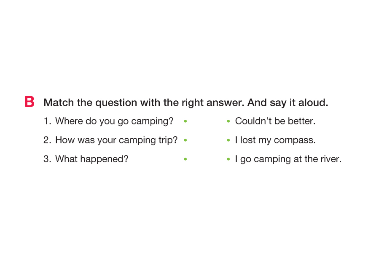
Task: Click the red letter B section marker
Action: point(30,102)
